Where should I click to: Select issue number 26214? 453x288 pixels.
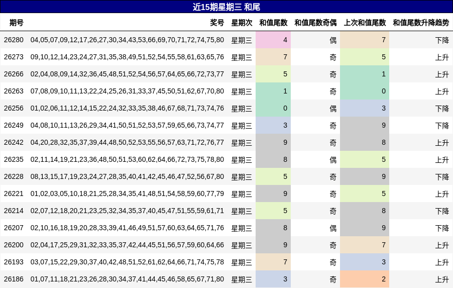coord(14,211)
